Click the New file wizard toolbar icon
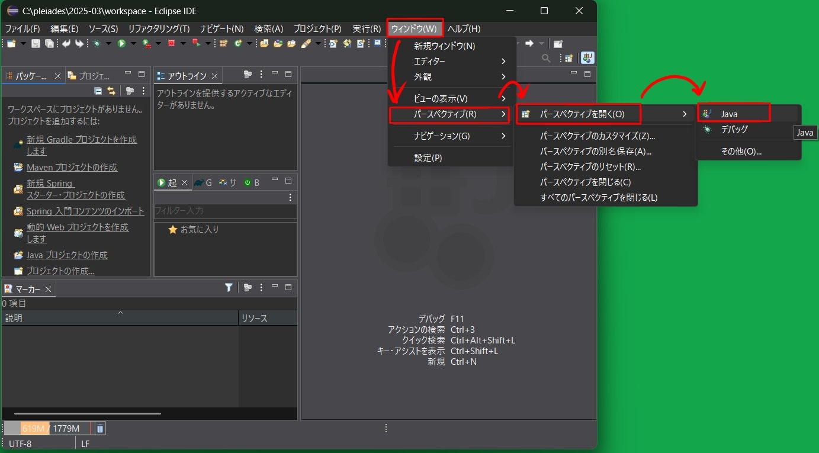The image size is (819, 453). click(11, 43)
